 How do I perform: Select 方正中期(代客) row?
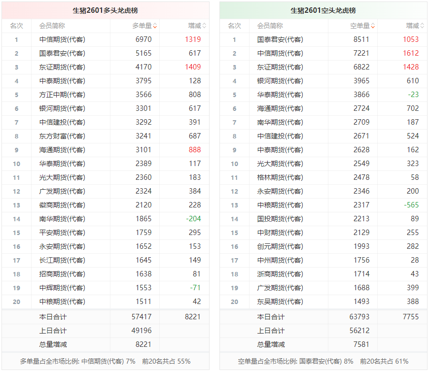[106, 95]
